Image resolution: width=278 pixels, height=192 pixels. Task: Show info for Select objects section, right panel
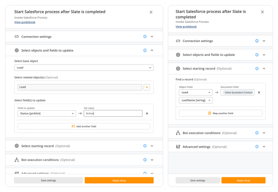coord(257,54)
